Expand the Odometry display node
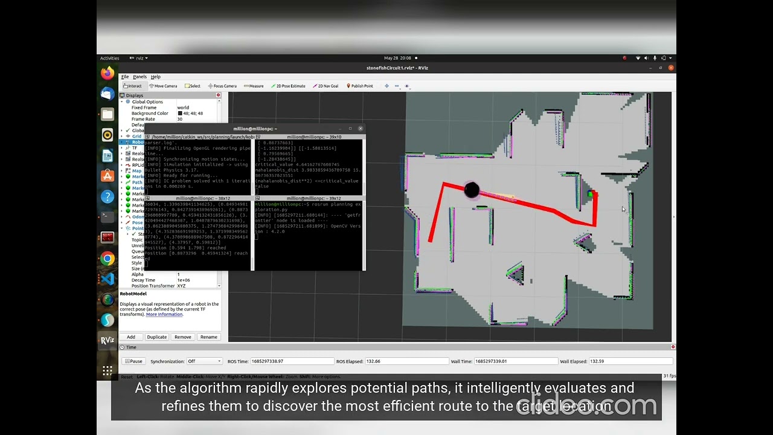The image size is (773, 435). (x=121, y=216)
